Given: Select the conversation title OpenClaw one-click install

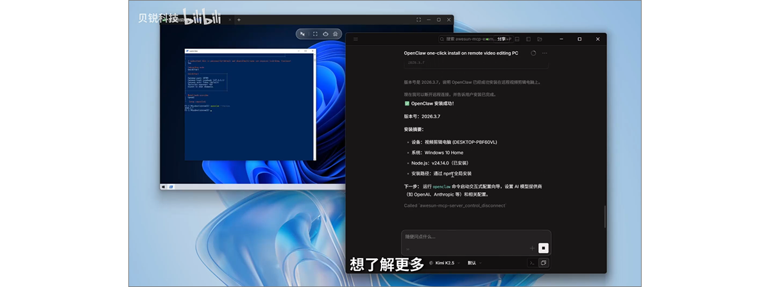Looking at the screenshot, I should coord(461,53).
